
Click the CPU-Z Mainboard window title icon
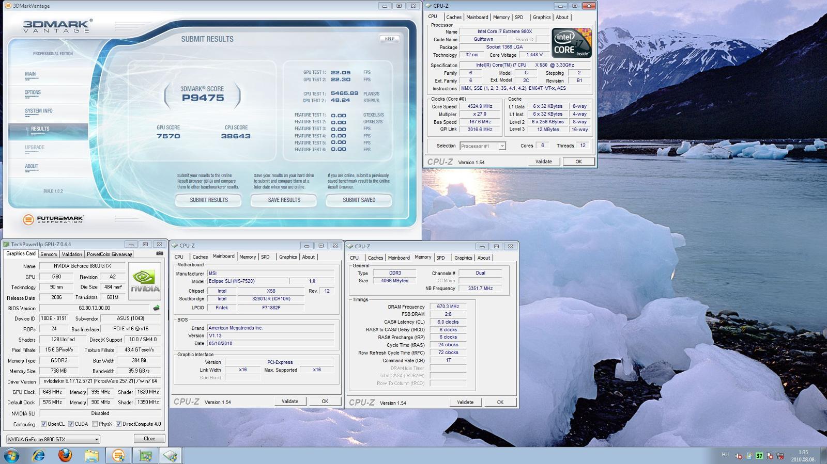pyautogui.click(x=175, y=246)
